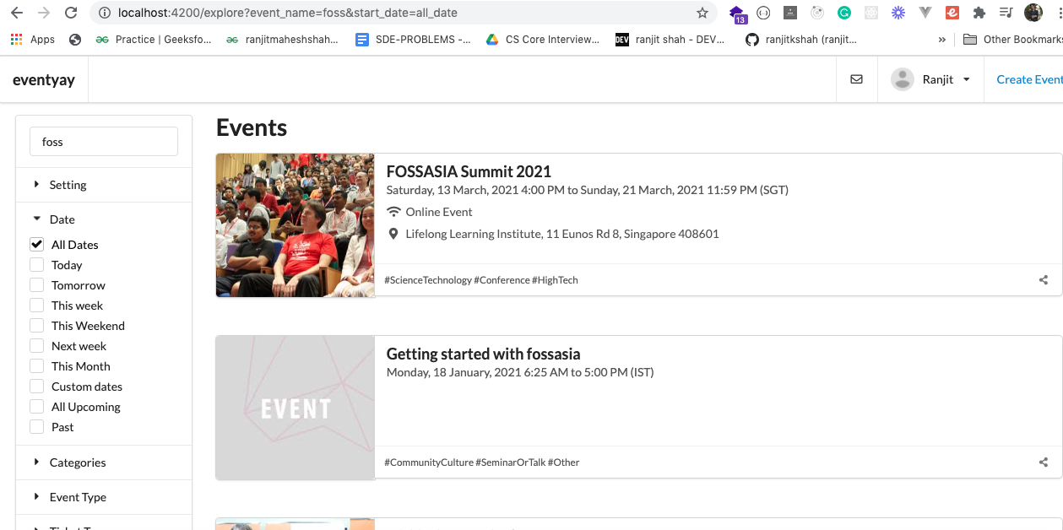This screenshot has width=1063, height=530.
Task: Click the #SeminarOrTalk tag
Action: coord(511,462)
